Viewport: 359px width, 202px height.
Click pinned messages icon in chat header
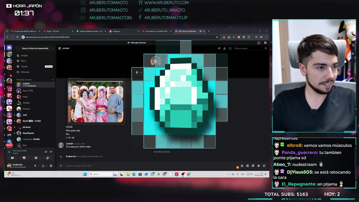219,48
